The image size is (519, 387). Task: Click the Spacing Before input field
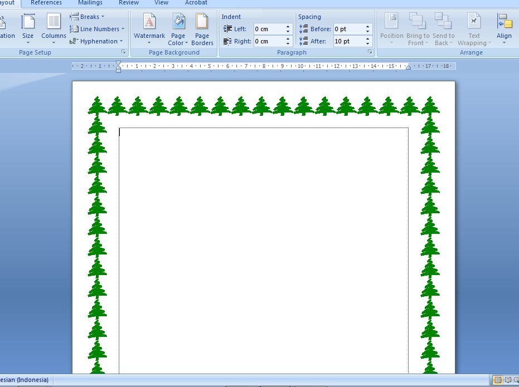pos(348,29)
